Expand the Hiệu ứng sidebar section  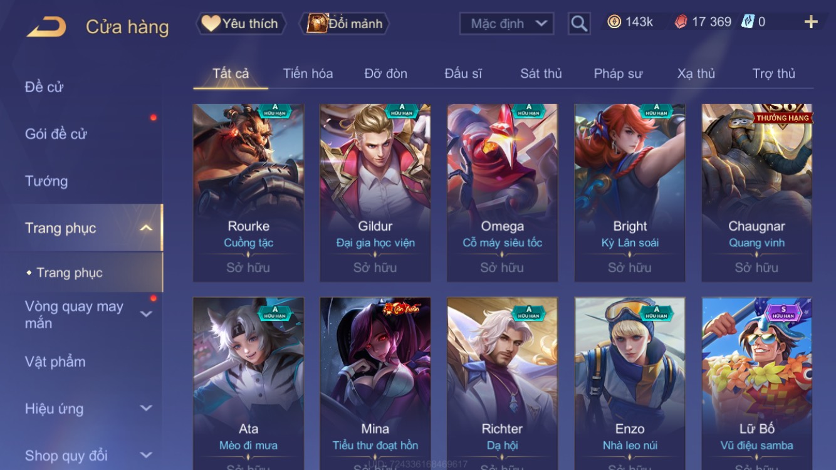(x=145, y=409)
